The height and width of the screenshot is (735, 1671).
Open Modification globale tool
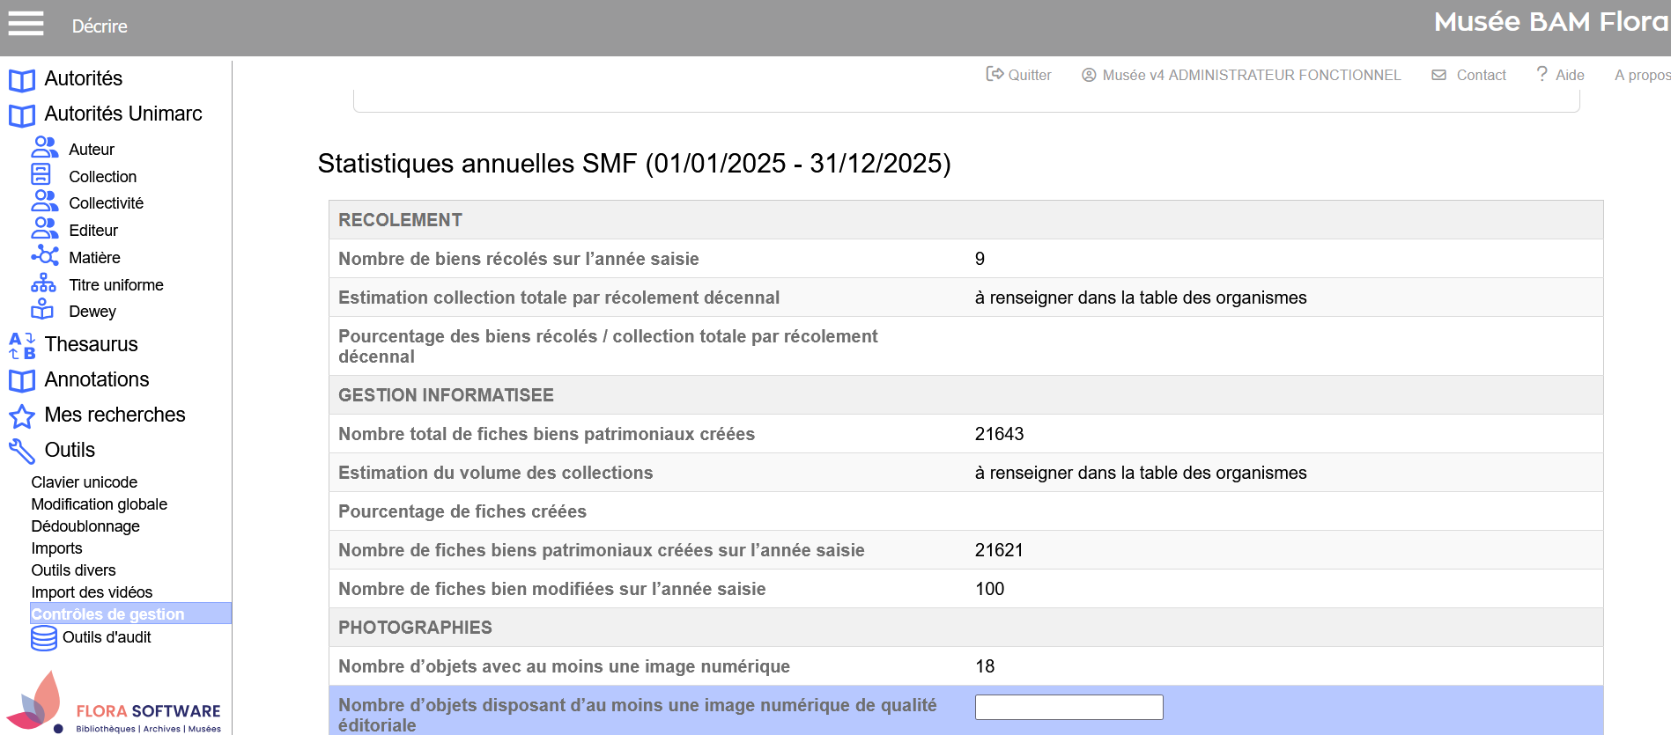point(99,504)
